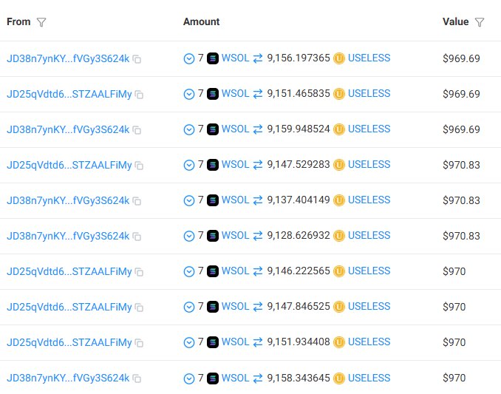Expand details for the 9,137.404149 swap
This screenshot has width=501, height=394.
point(189,200)
